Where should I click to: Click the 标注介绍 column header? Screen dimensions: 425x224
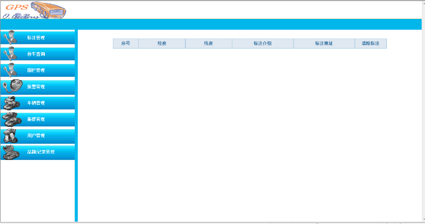[x=263, y=43]
